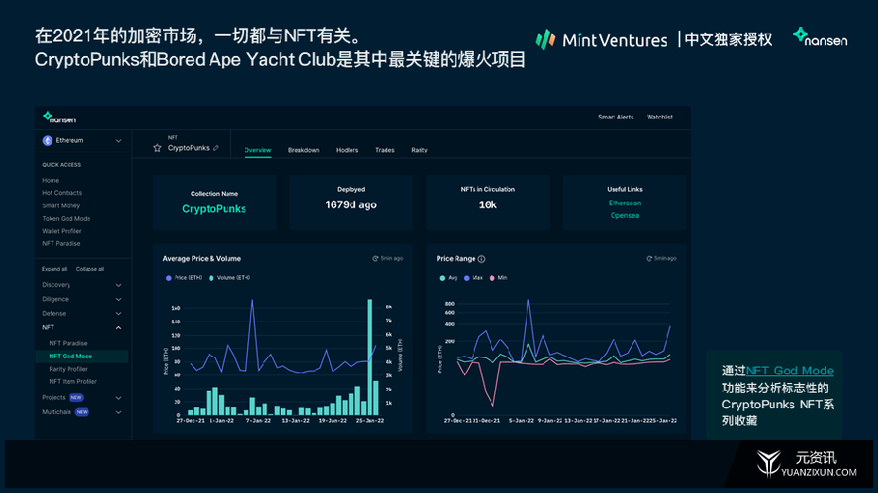Click the Mint Ventures logo
This screenshot has height=493, width=878.
(601, 40)
